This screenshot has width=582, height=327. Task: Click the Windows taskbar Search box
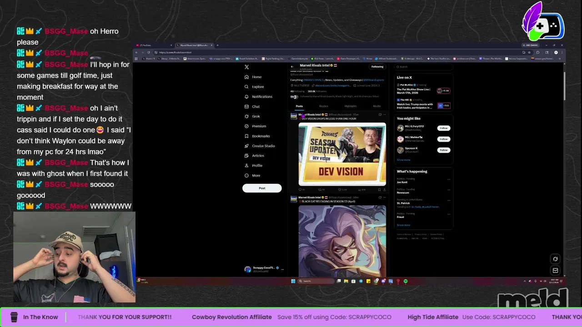click(316, 281)
